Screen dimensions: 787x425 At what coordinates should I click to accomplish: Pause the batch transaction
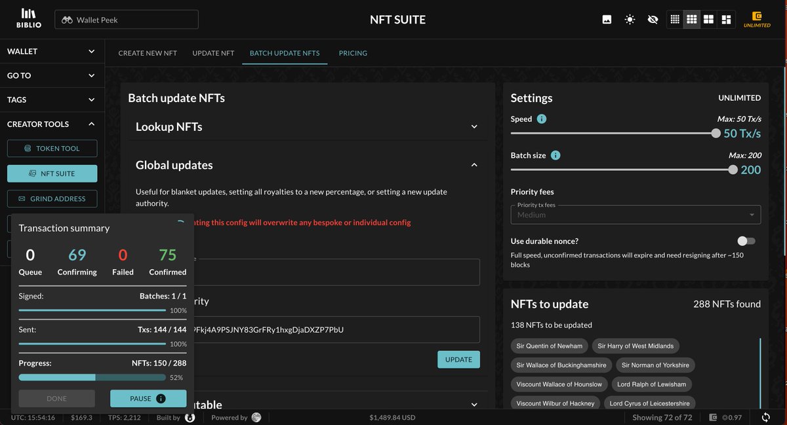(x=148, y=398)
